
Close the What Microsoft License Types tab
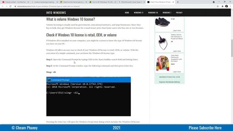click(144, 2)
